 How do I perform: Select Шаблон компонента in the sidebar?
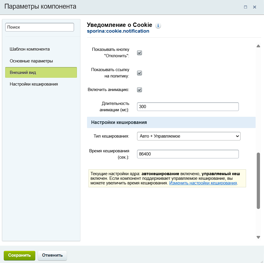(x=30, y=49)
